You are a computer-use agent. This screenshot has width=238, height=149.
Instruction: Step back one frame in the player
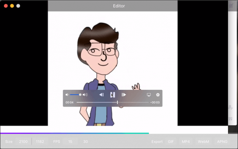102,95
